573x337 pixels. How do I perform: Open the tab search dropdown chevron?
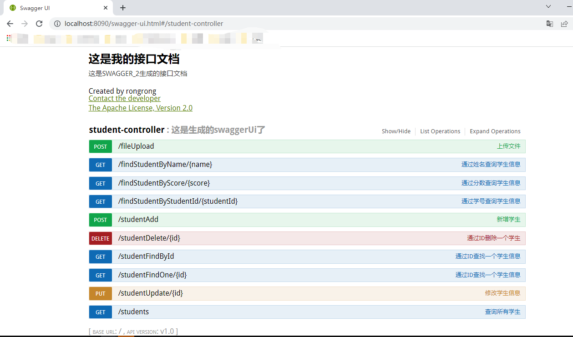(x=548, y=6)
